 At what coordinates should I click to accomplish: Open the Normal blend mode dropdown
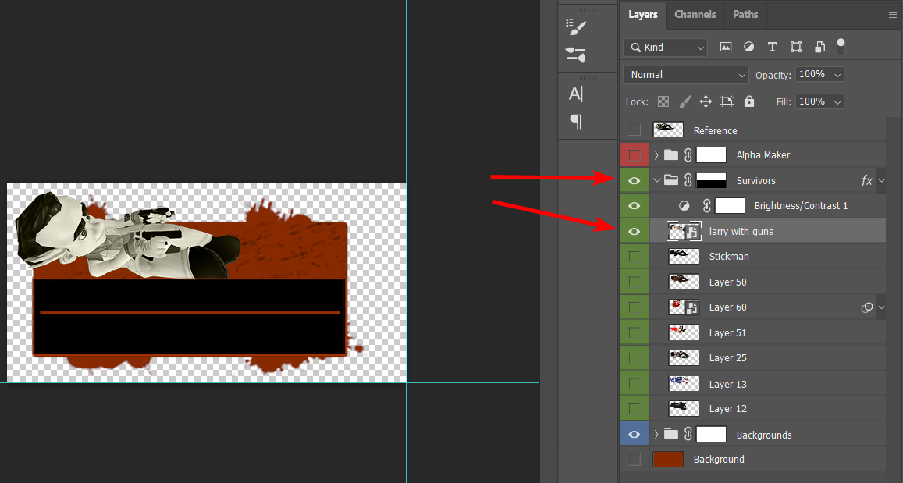(685, 75)
